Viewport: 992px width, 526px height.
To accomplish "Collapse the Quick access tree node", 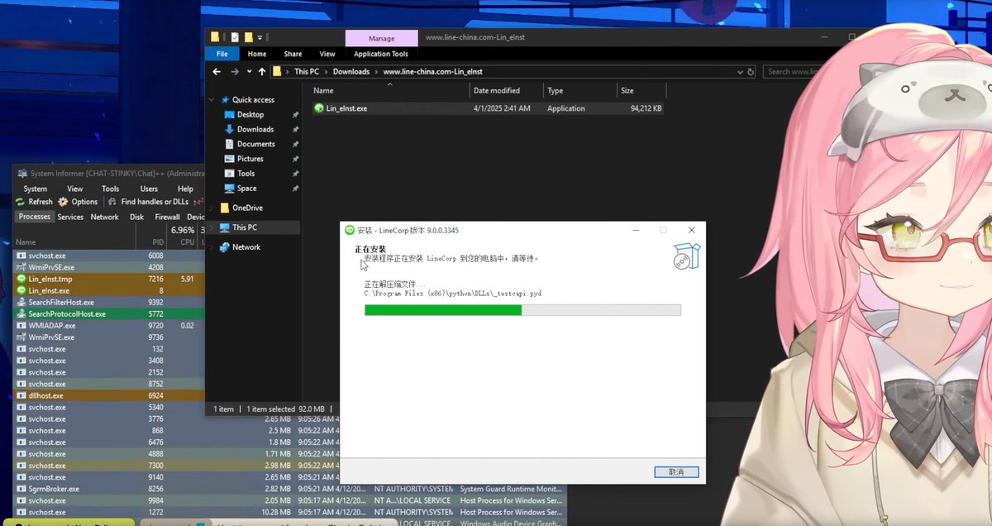I will tap(212, 100).
